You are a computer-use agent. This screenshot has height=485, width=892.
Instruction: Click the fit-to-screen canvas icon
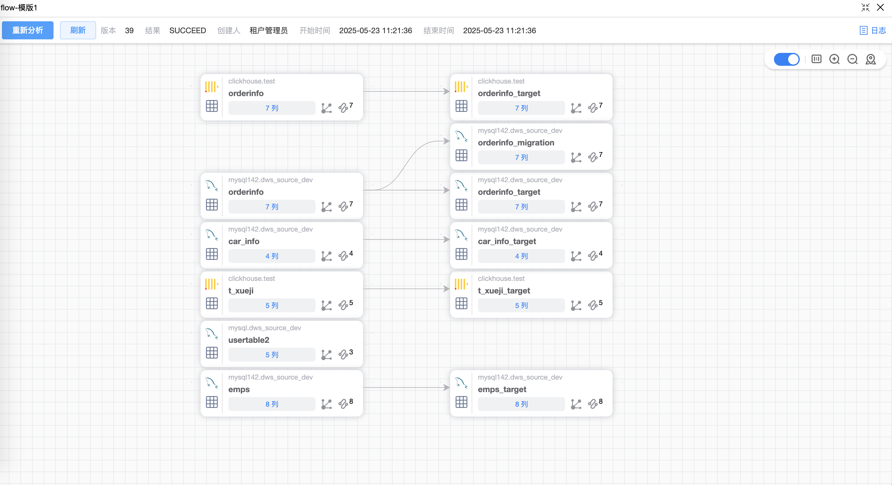[x=816, y=59]
